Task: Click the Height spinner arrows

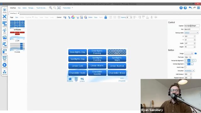Action: click(x=195, y=47)
